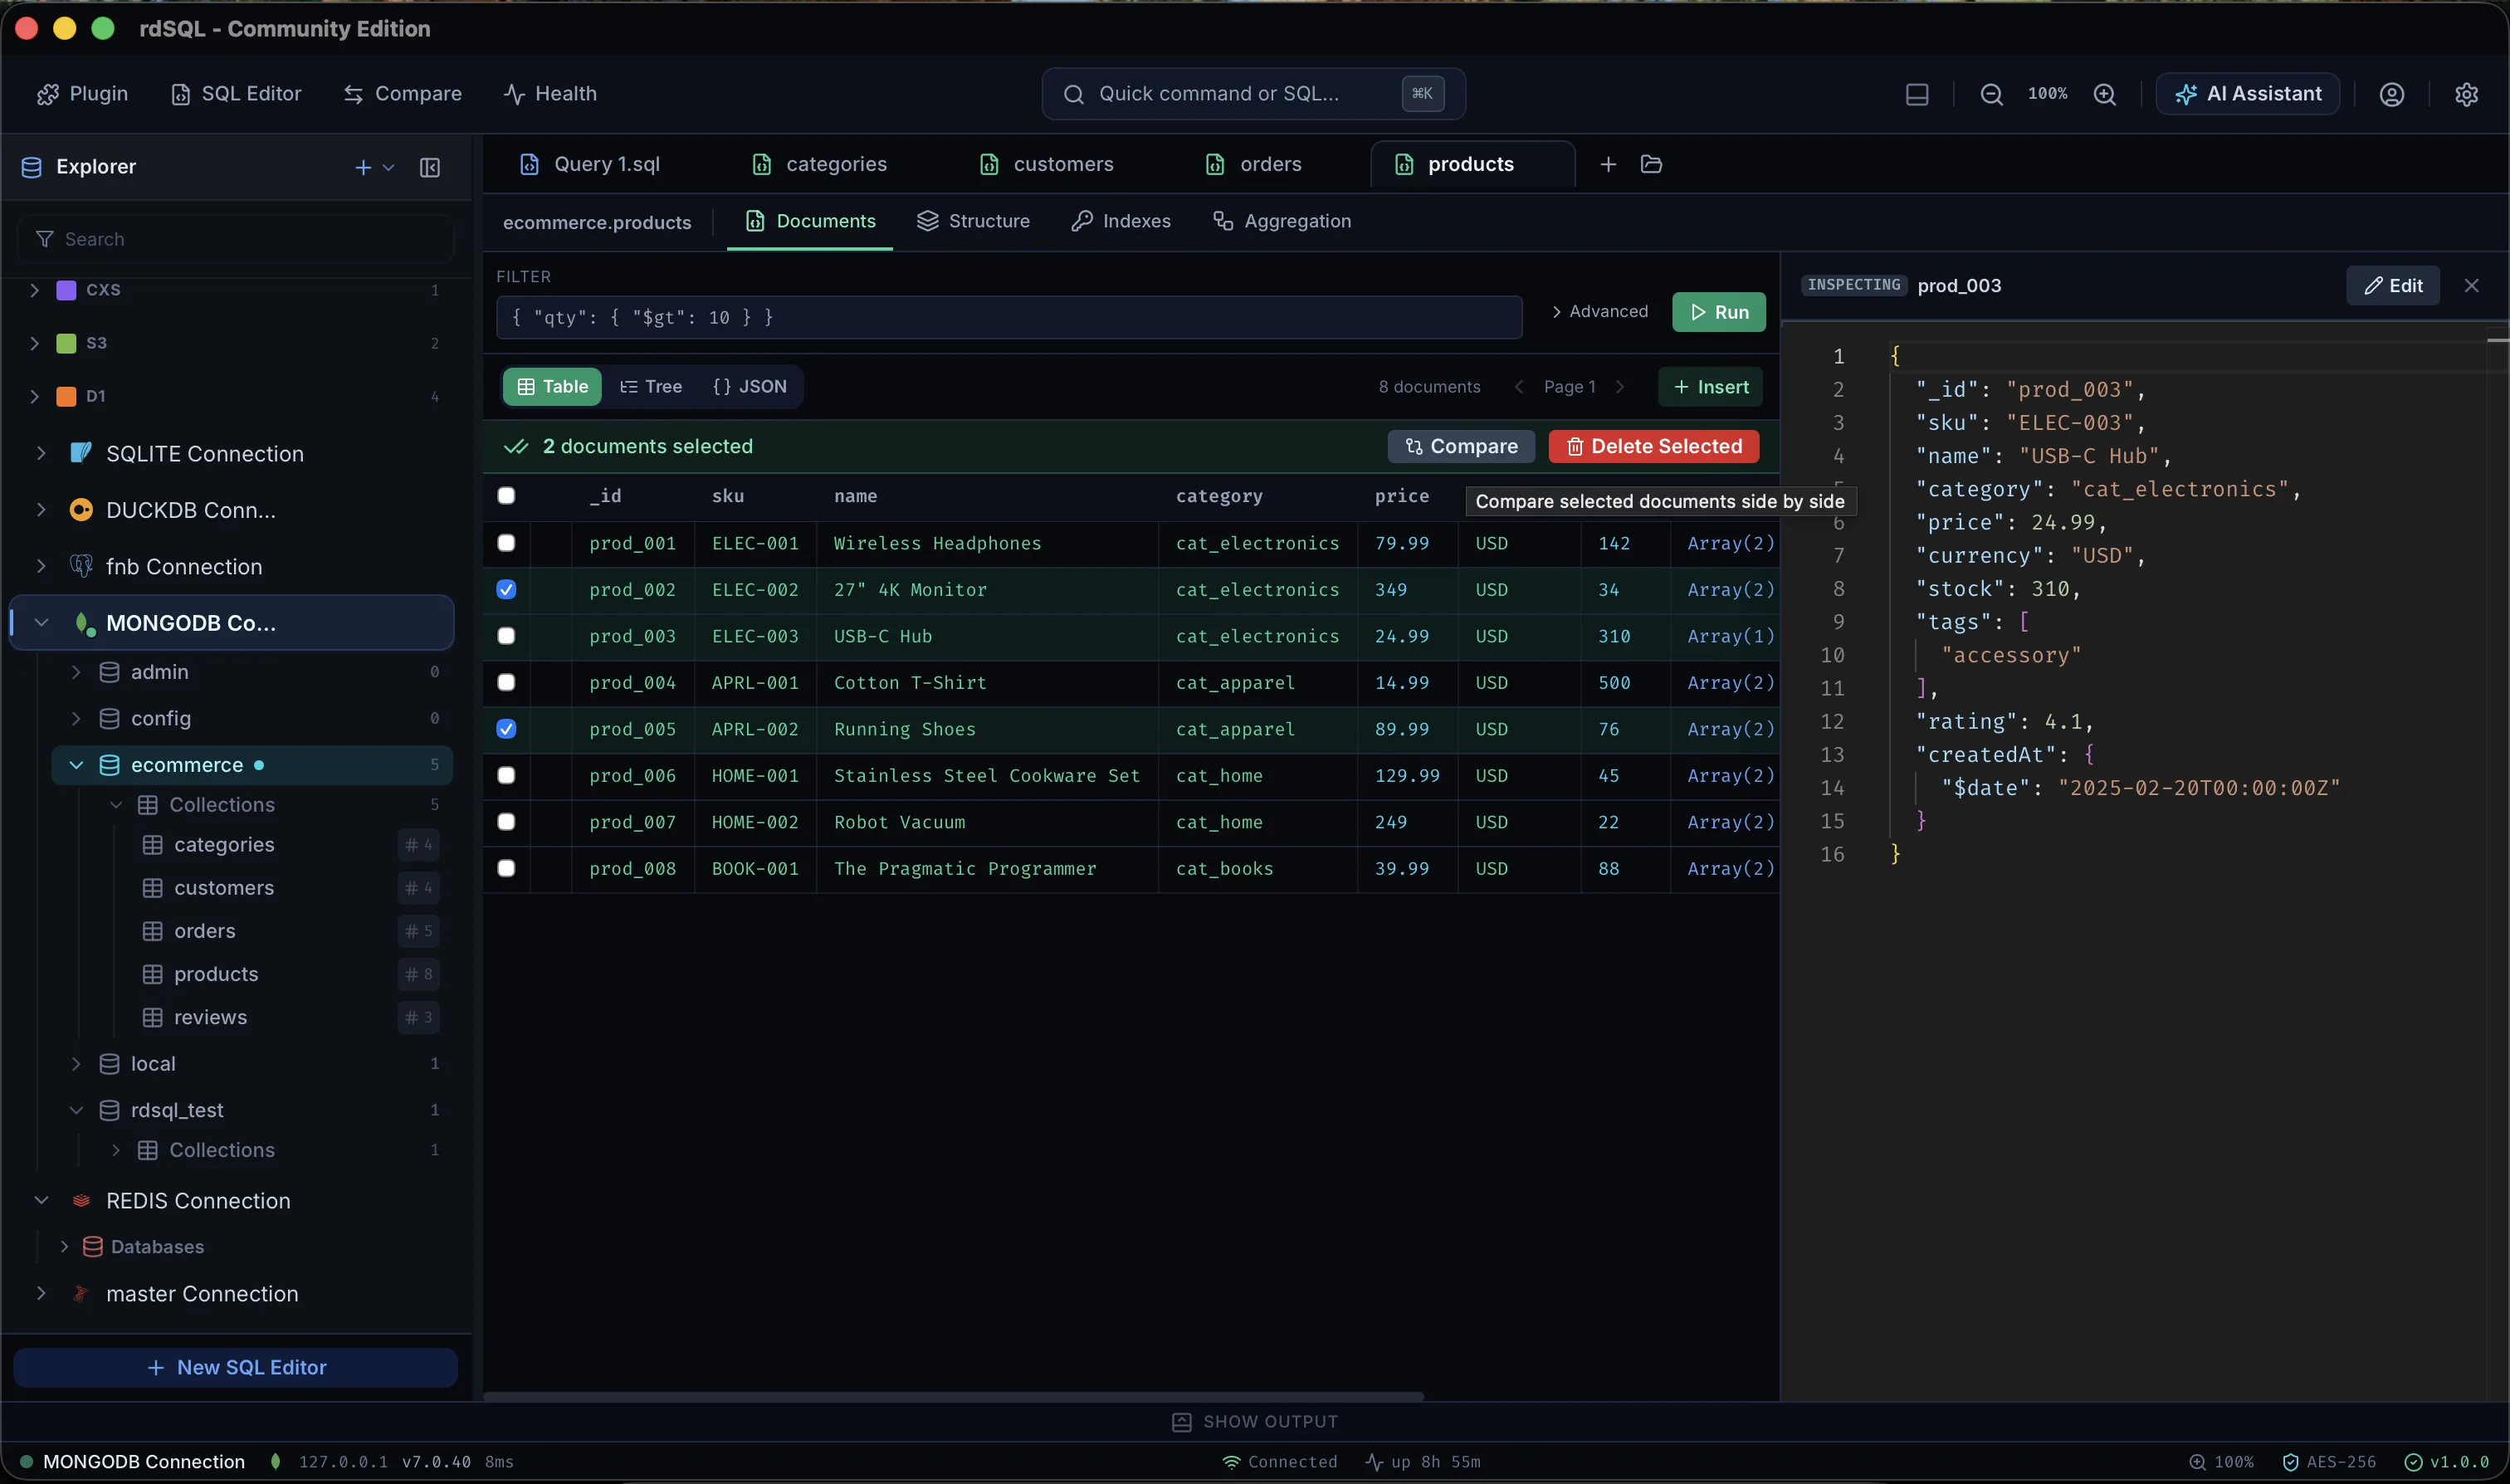Uncheck the prod_002 row checkbox
Image resolution: width=2510 pixels, height=1484 pixels.
[506, 589]
